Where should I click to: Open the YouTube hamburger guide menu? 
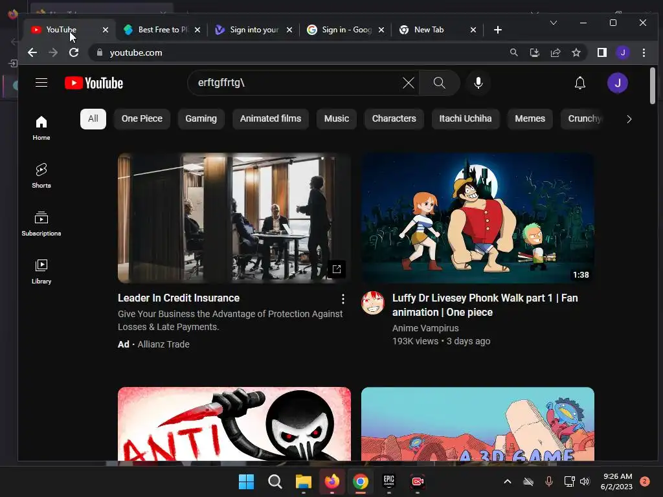click(41, 82)
